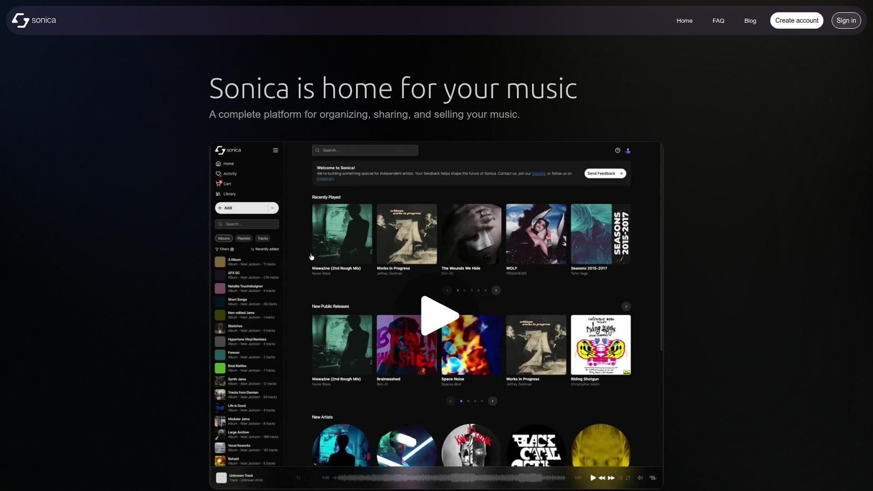Select the second pagination dot under Recently Played

(x=465, y=290)
